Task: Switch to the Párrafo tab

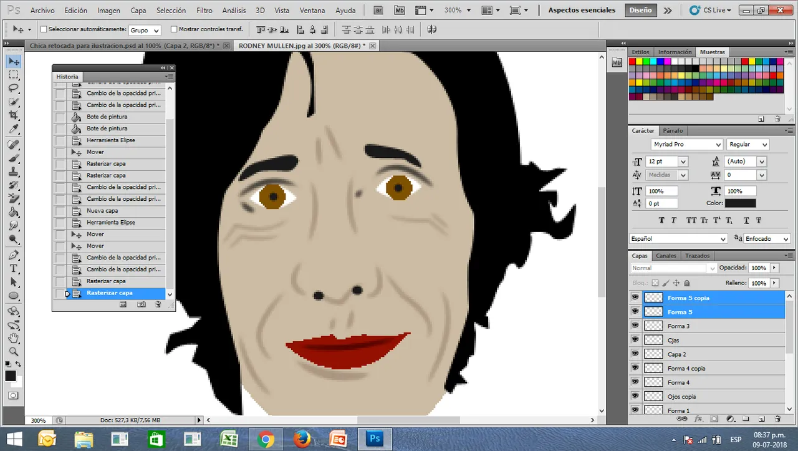Action: (673, 131)
